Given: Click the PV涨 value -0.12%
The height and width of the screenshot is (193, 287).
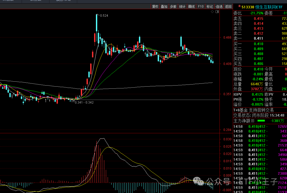Looking at the screenshot, I should tap(257, 100).
